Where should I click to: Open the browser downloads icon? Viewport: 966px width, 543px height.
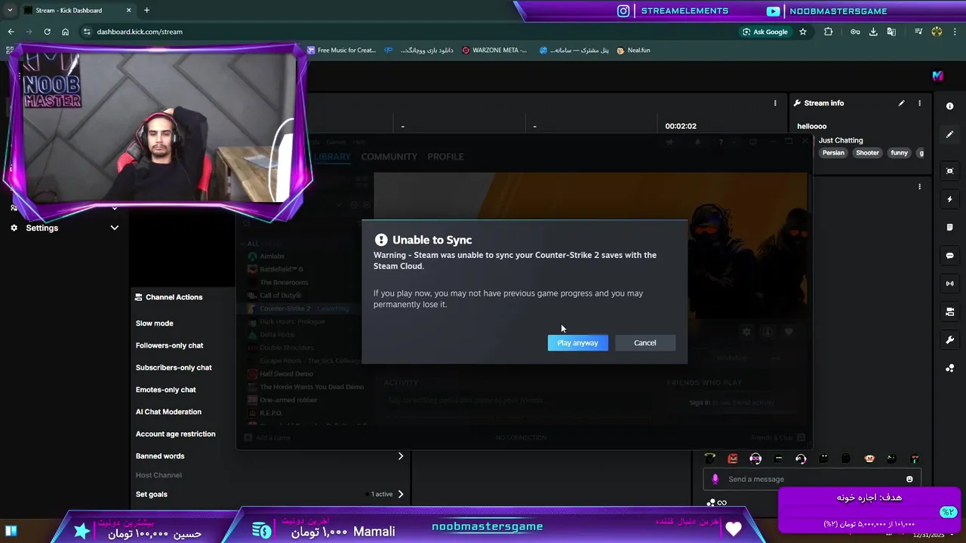click(x=873, y=32)
